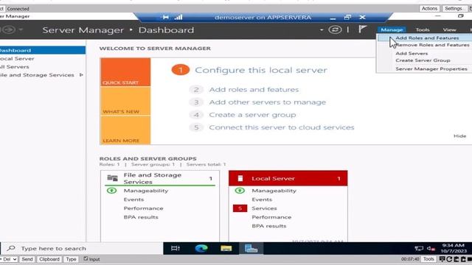Click the connection bar pin icon
472x265 pixels.
165,17
